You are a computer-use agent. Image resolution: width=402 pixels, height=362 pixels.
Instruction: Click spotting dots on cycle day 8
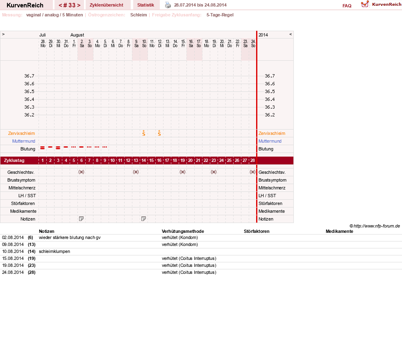coord(97,147)
